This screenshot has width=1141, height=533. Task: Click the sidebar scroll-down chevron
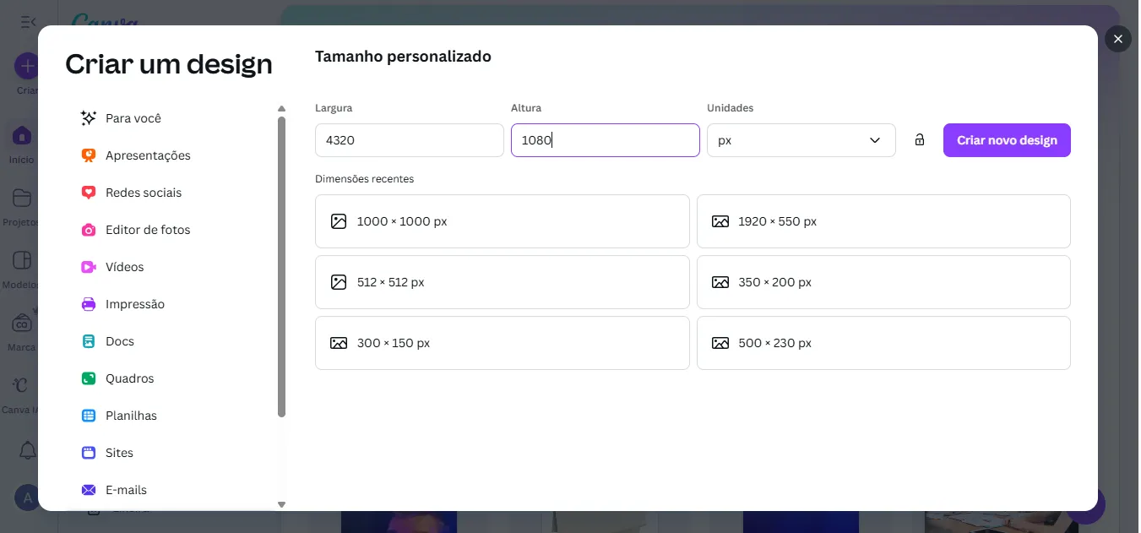pos(281,504)
